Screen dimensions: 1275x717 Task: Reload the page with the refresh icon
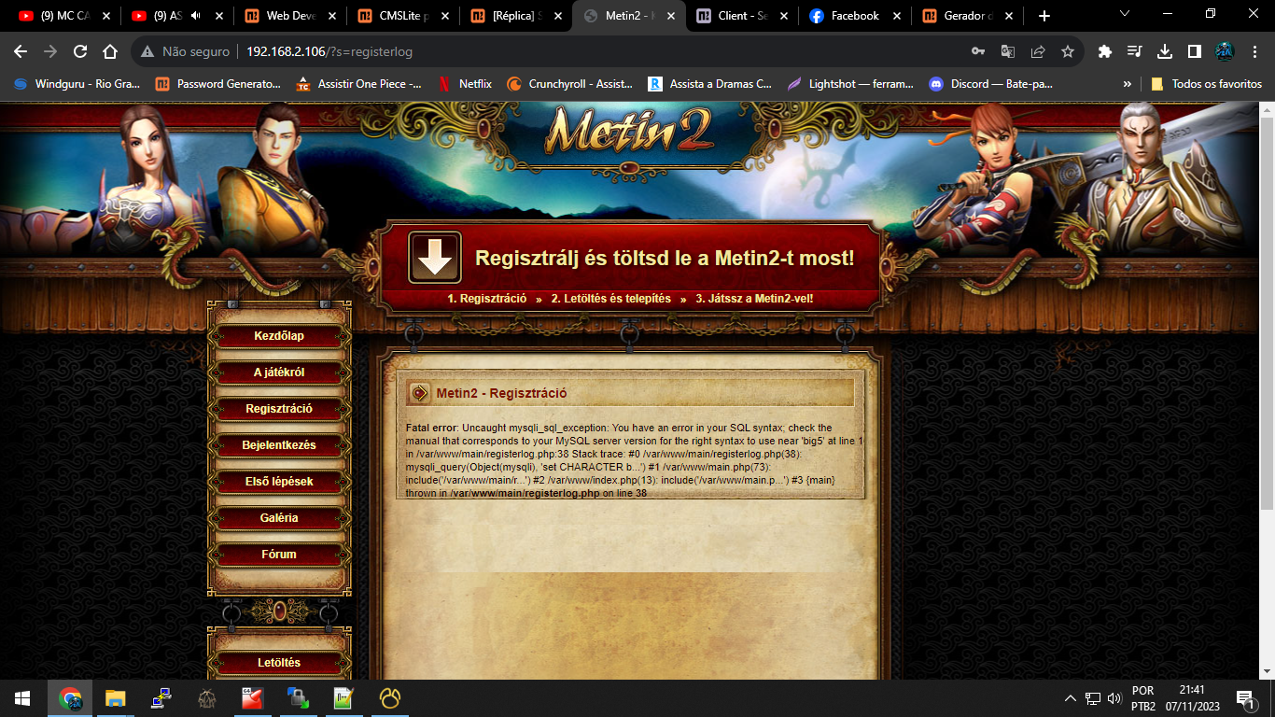pyautogui.click(x=80, y=52)
